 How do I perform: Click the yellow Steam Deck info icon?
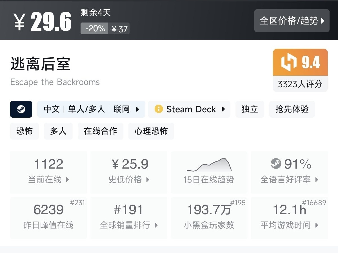[x=159, y=109]
